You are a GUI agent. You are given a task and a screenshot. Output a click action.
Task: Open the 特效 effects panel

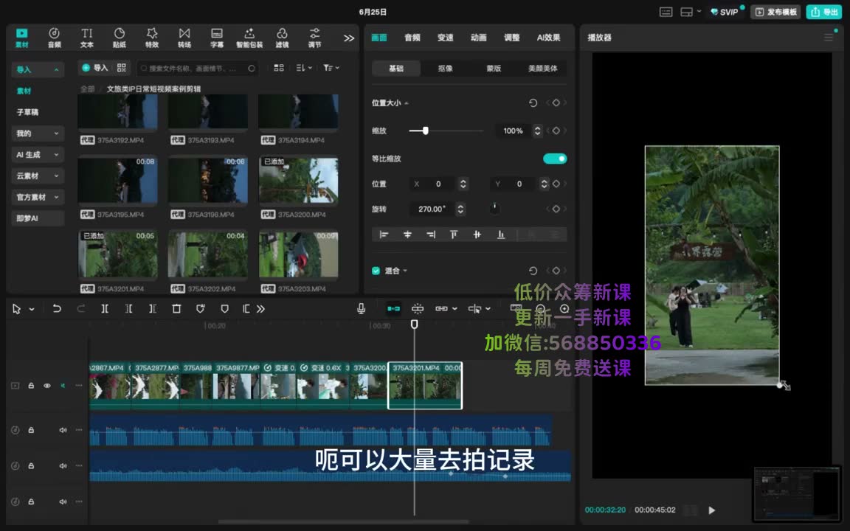coord(152,38)
